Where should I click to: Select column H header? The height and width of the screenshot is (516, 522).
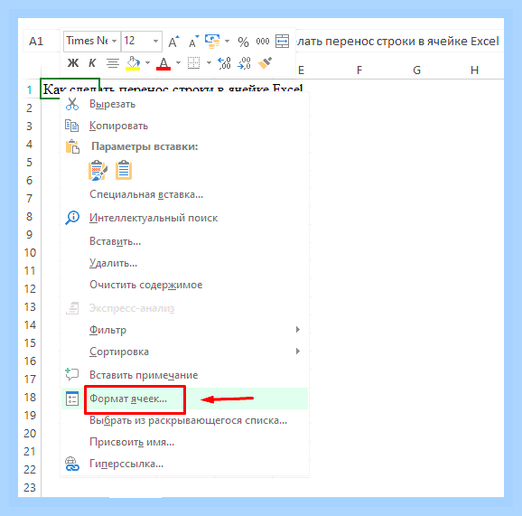pyautogui.click(x=474, y=70)
